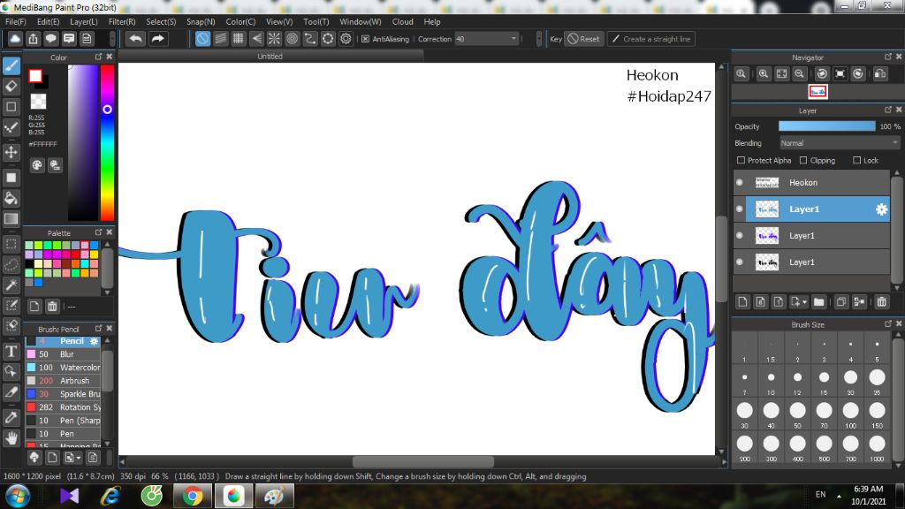Select the Airbrush brush

pos(64,381)
